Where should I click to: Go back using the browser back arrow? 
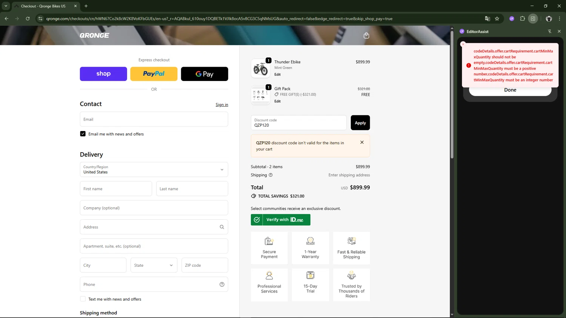tap(6, 18)
